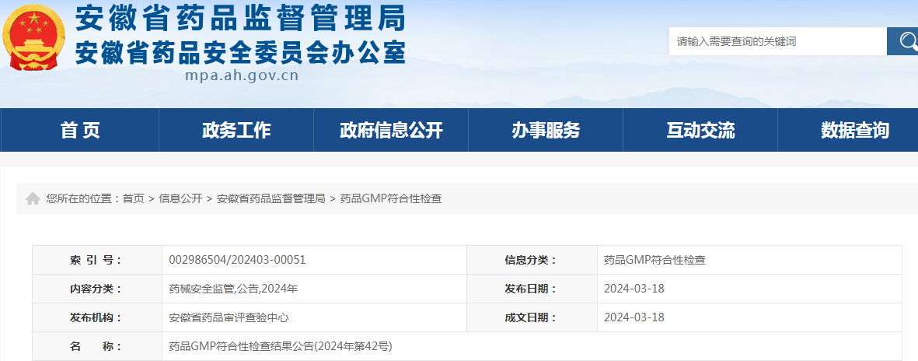
Task: Click the 安徽省药品安全委员会办公室 heading
Action: click(x=241, y=54)
